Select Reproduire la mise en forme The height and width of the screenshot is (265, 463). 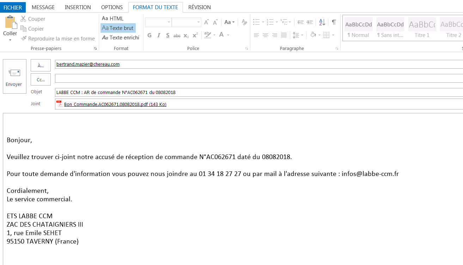click(x=58, y=39)
